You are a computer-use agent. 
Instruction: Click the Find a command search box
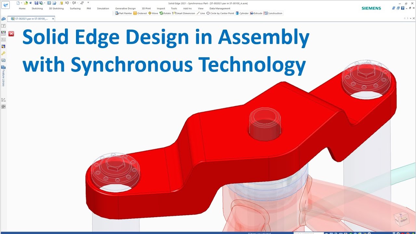click(309, 233)
